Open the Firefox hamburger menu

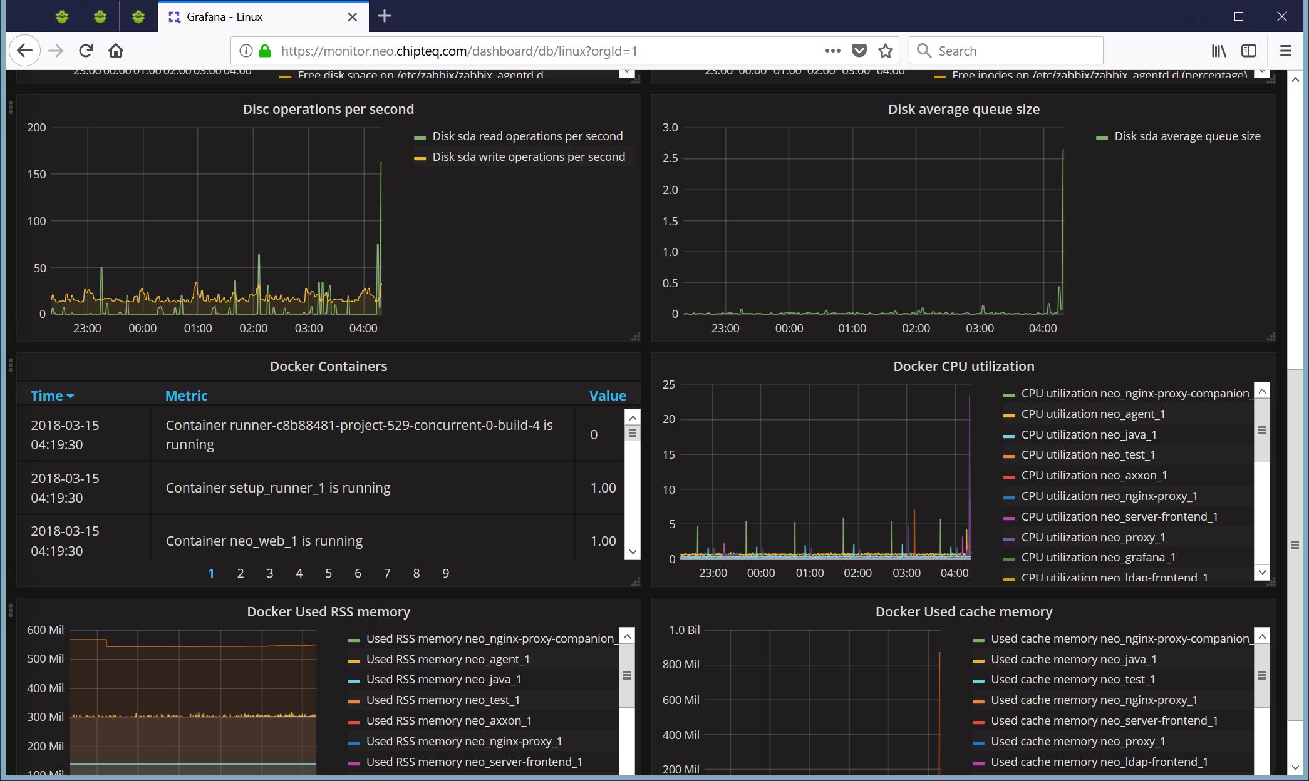tap(1285, 51)
